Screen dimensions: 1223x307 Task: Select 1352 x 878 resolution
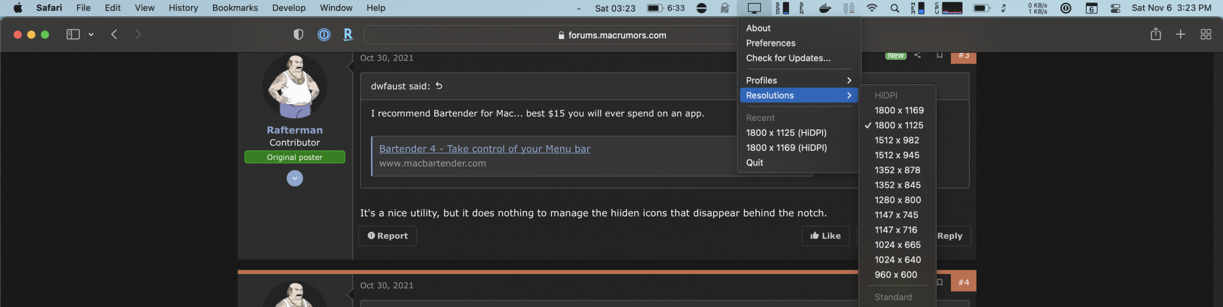click(898, 170)
